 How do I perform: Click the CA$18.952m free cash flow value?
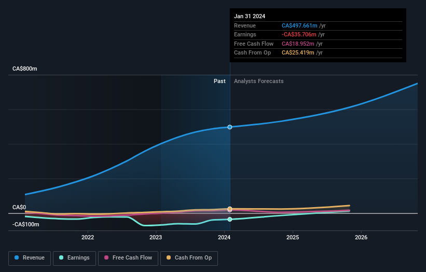(298, 44)
